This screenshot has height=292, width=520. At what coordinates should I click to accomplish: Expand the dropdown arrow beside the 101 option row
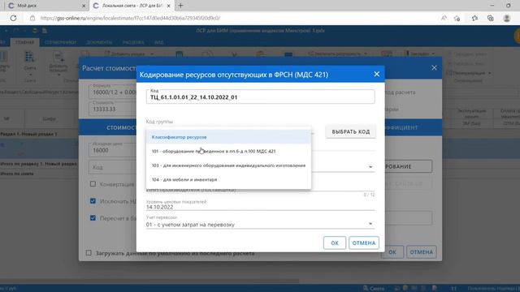370,167
